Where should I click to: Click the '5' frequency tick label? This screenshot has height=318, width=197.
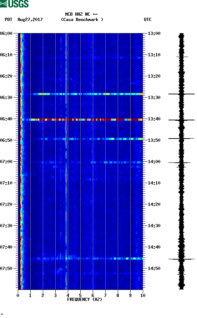tap(80, 296)
